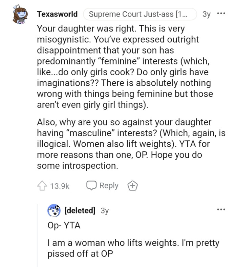Click the 'I am a woman who lifts weights' text
237x267 pixels.
pos(133,248)
